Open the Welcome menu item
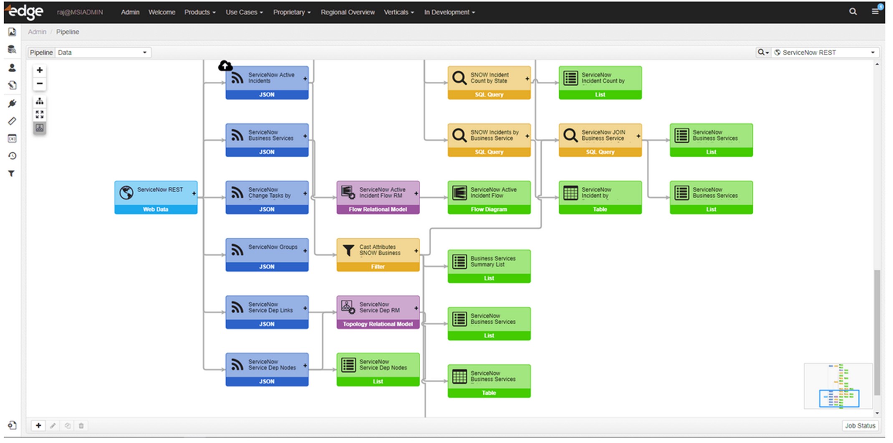Screen dimensions: 893x443 coord(162,12)
